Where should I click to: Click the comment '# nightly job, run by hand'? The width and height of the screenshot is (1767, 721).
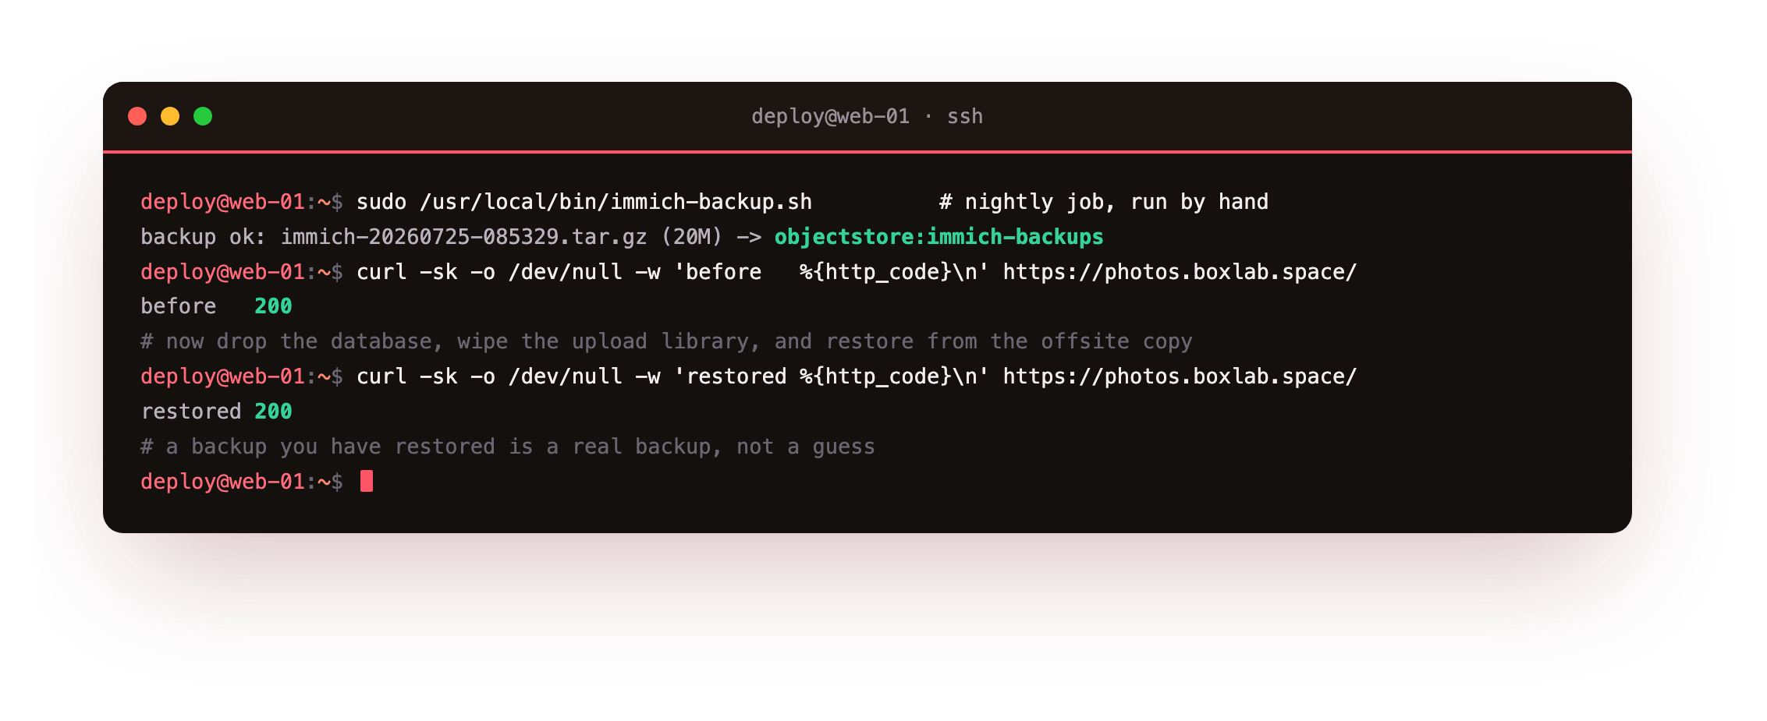1103,202
